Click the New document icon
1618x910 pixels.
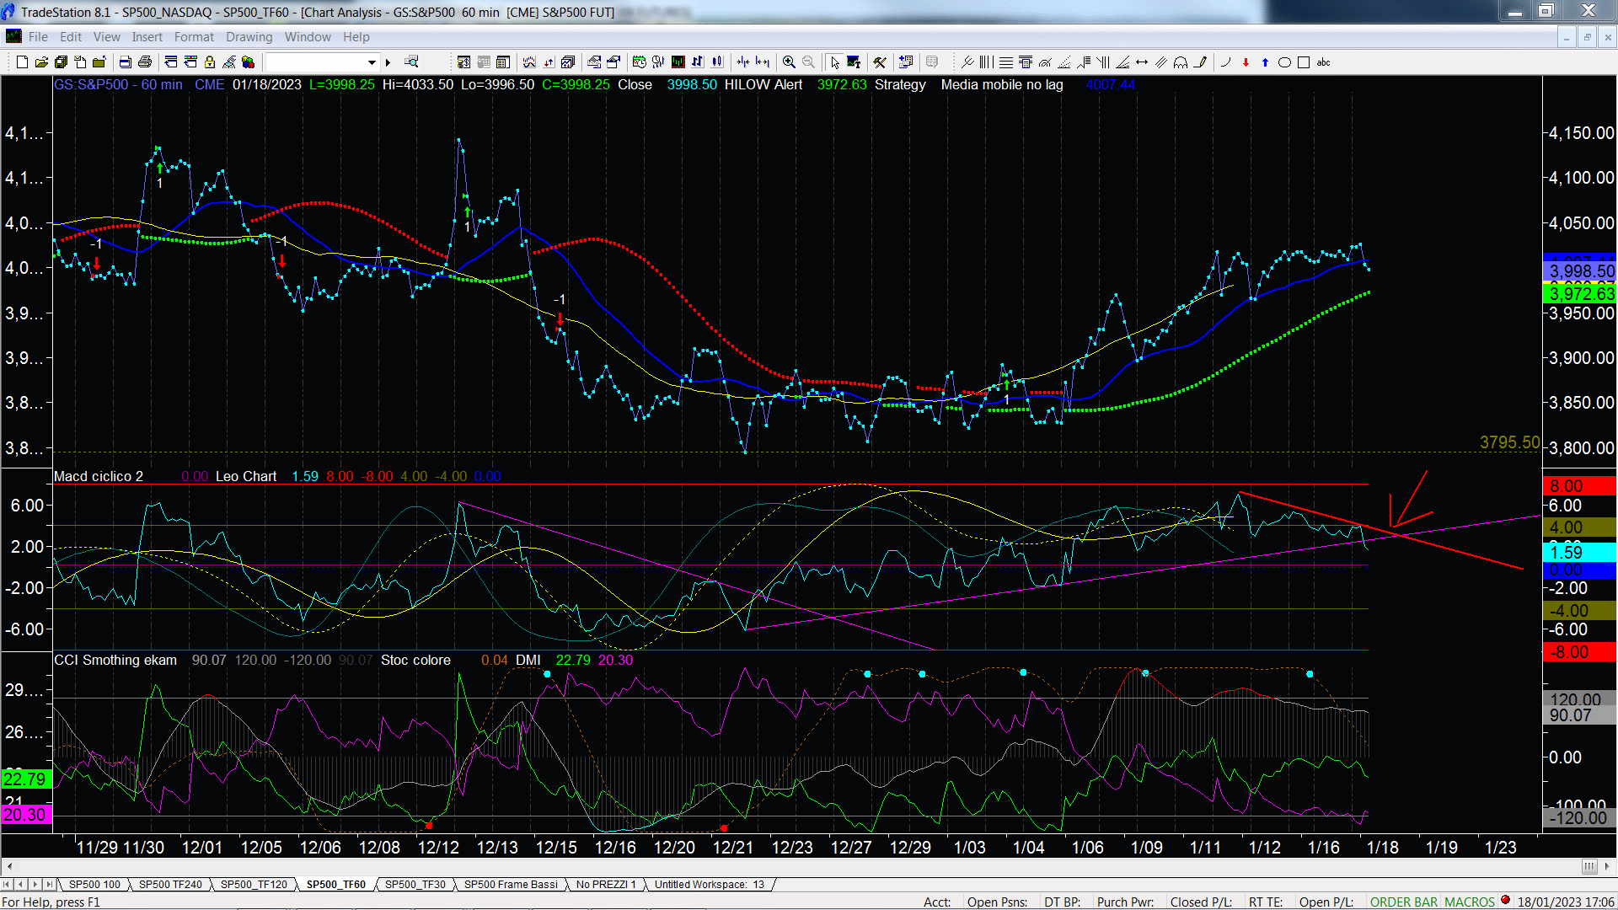22,62
